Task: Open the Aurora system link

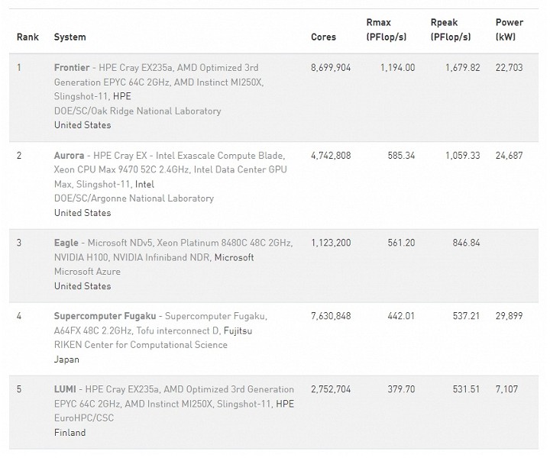Action: tap(70, 156)
